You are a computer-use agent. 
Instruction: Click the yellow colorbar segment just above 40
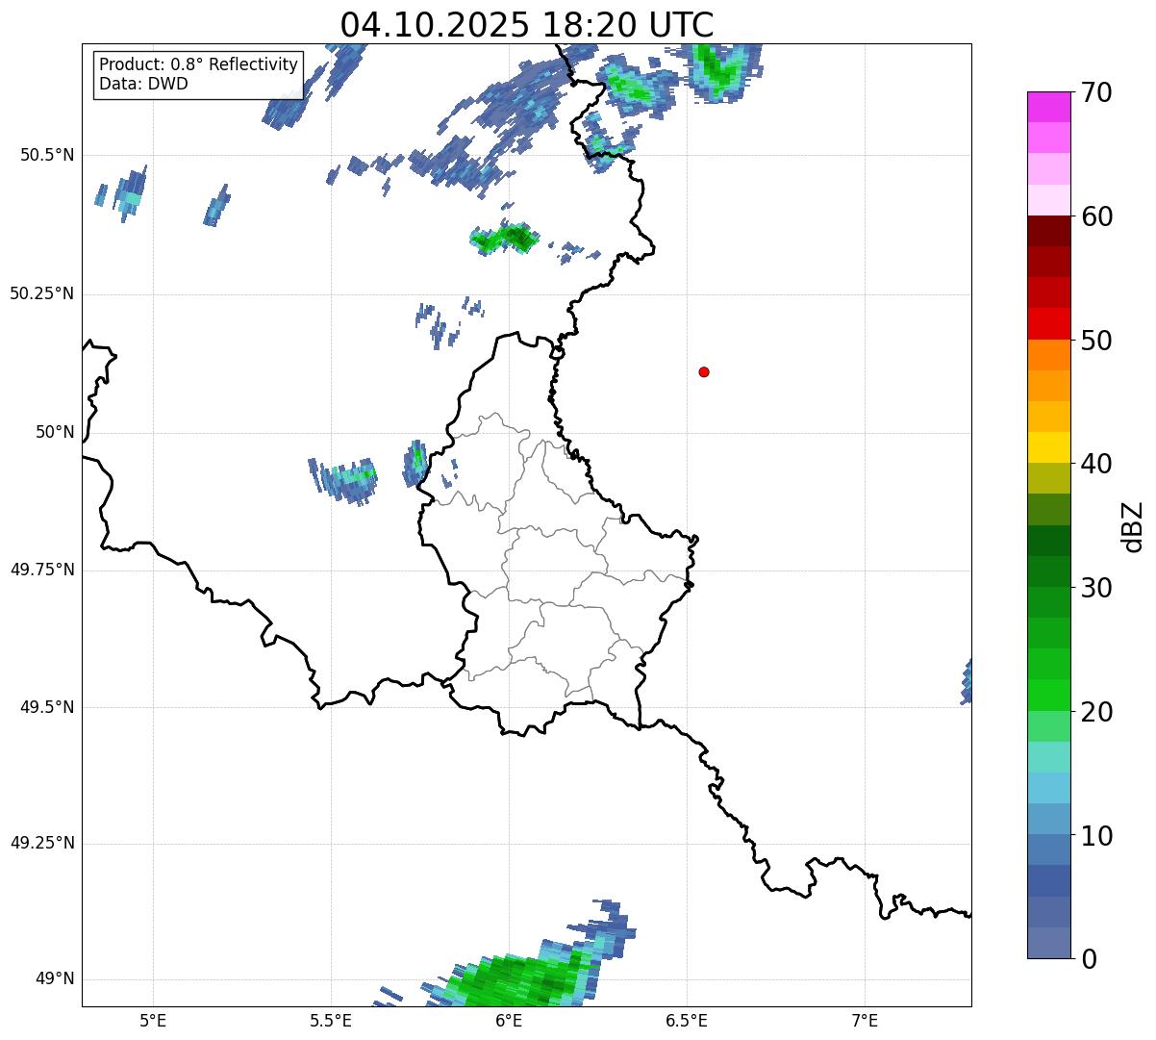1048,447
